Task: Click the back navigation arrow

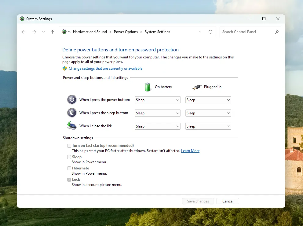Action: tap(24, 31)
